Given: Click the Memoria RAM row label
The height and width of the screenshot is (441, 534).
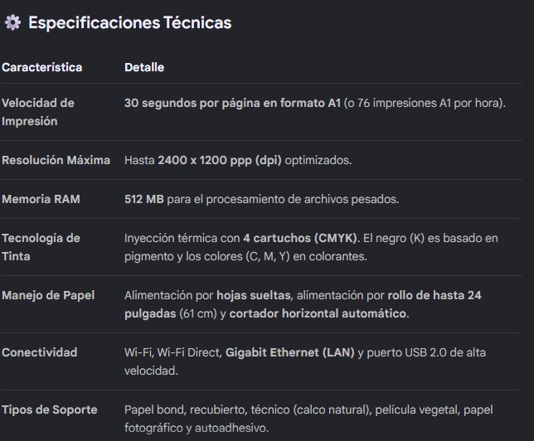Looking at the screenshot, I should coord(41,199).
